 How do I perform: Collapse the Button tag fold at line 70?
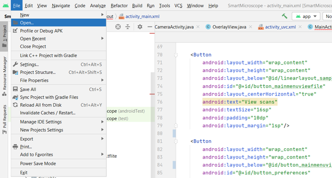tap(176, 55)
